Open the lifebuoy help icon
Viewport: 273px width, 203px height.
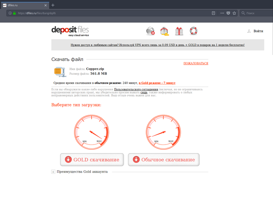pyautogui.click(x=193, y=31)
